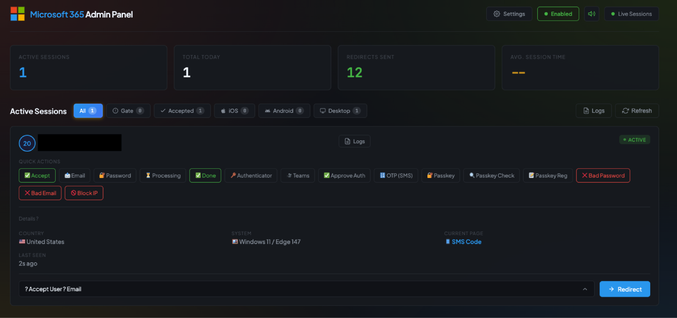Filter sessions by the Gate tab
677x318 pixels.
128,111
